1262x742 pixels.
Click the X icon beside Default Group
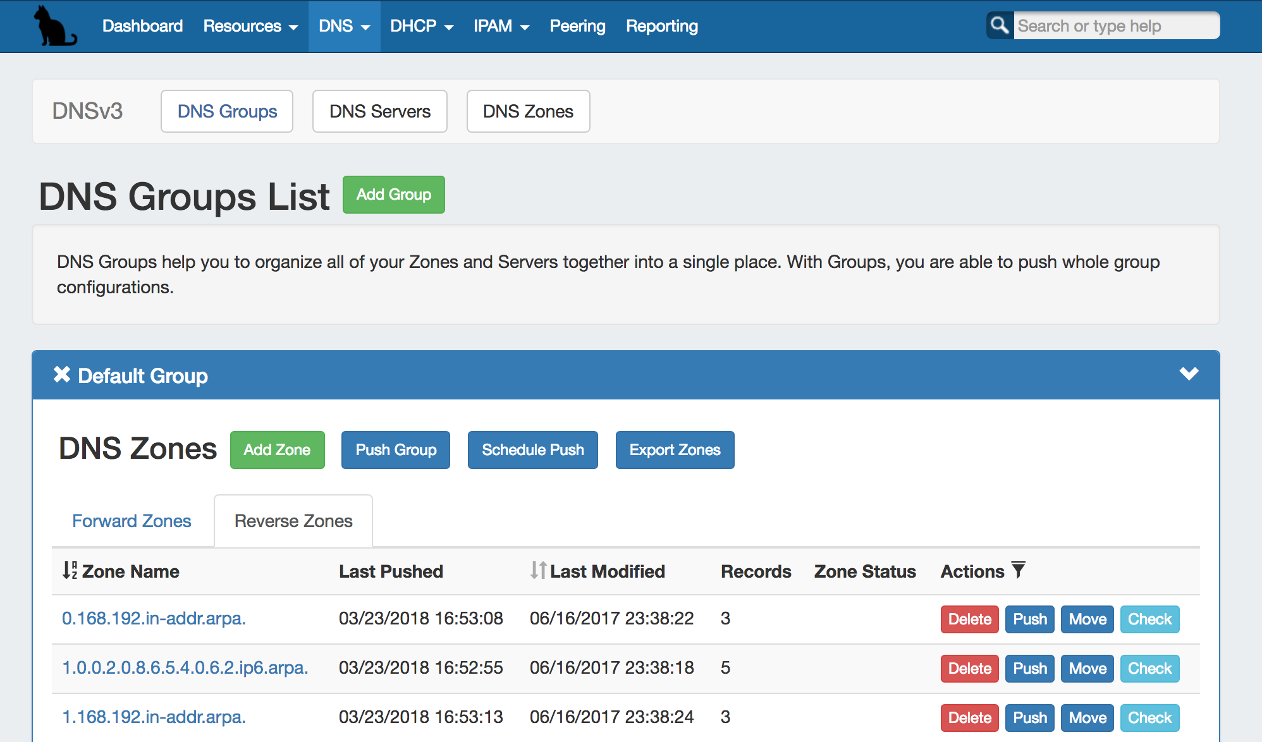pos(61,375)
